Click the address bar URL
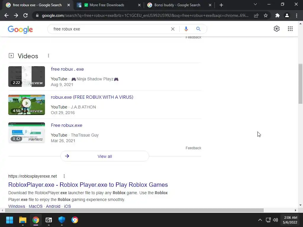 [x=145, y=15]
